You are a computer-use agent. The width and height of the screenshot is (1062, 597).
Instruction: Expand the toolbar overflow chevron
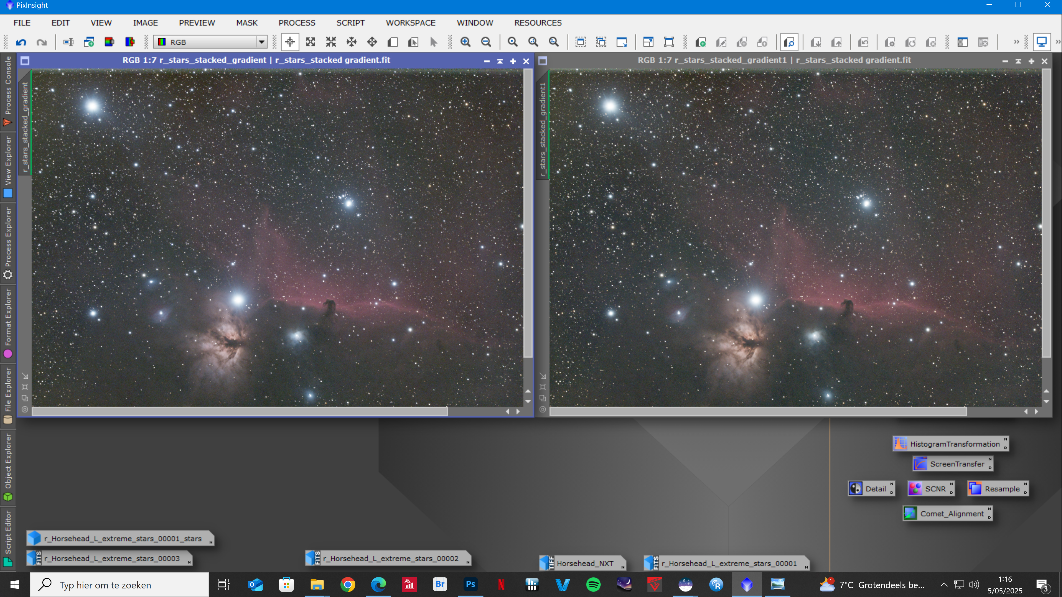pos(1016,42)
